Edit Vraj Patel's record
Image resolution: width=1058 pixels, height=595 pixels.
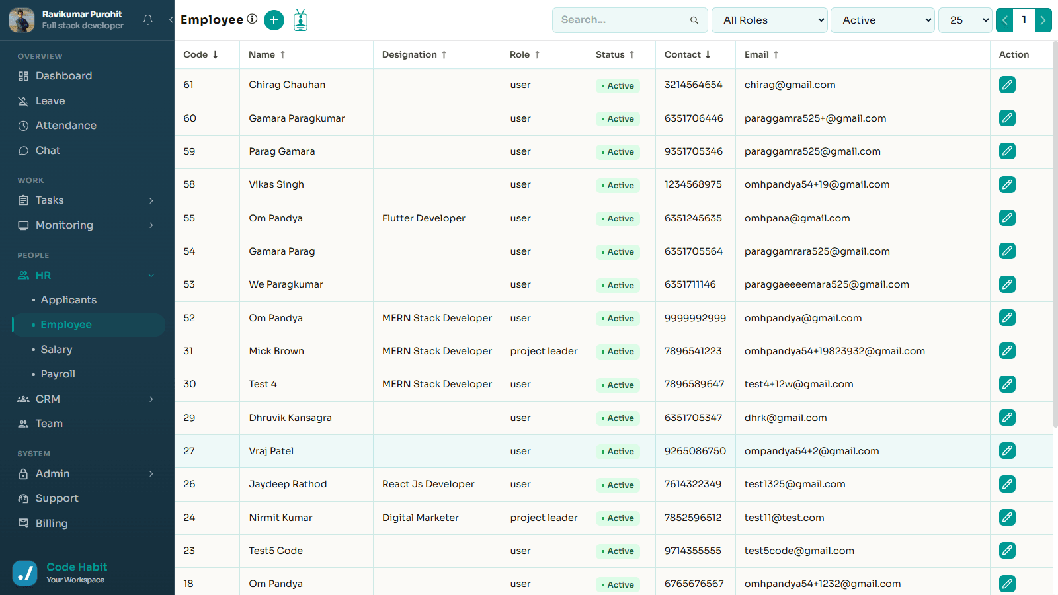pyautogui.click(x=1007, y=451)
